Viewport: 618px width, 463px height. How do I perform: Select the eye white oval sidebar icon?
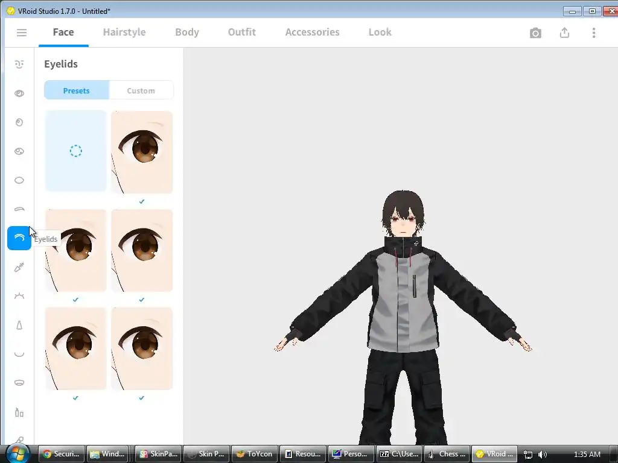[x=19, y=180]
